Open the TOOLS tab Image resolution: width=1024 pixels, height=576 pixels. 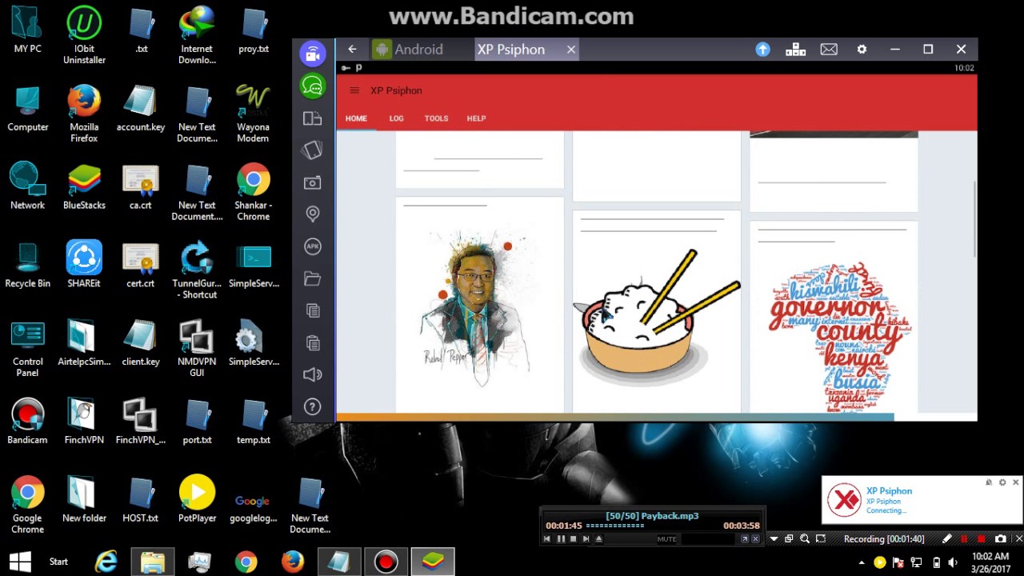coord(436,118)
